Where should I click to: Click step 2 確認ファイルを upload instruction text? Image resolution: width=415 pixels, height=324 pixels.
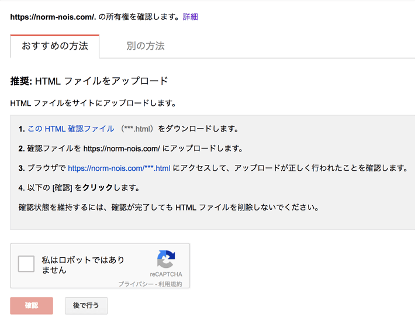[130, 149]
